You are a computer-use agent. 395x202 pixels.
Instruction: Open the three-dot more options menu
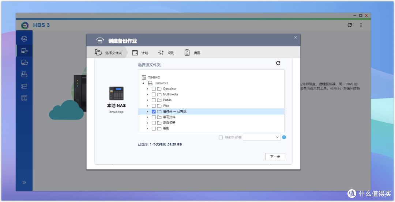coord(361,25)
